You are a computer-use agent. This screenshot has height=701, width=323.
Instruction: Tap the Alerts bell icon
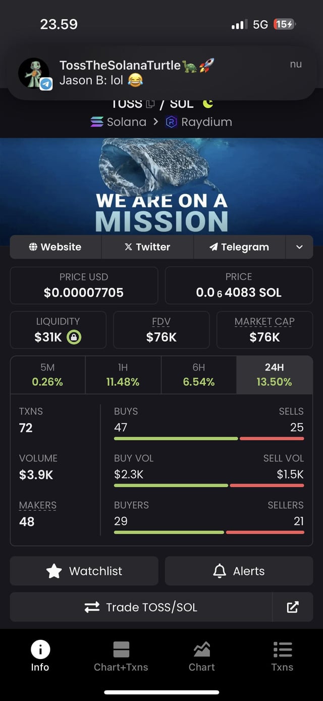tap(220, 571)
